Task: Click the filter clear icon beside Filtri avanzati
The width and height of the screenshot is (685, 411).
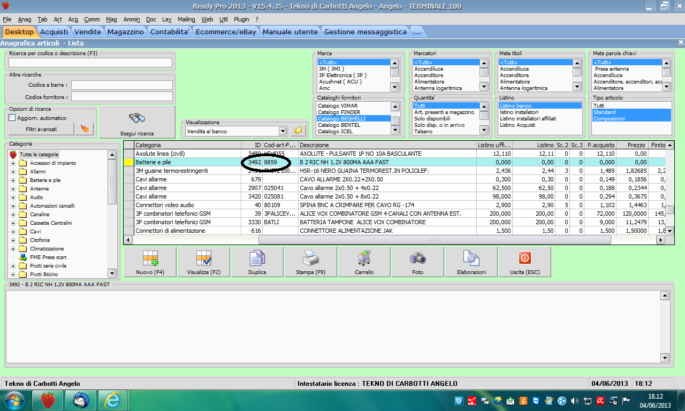Action: click(85, 129)
